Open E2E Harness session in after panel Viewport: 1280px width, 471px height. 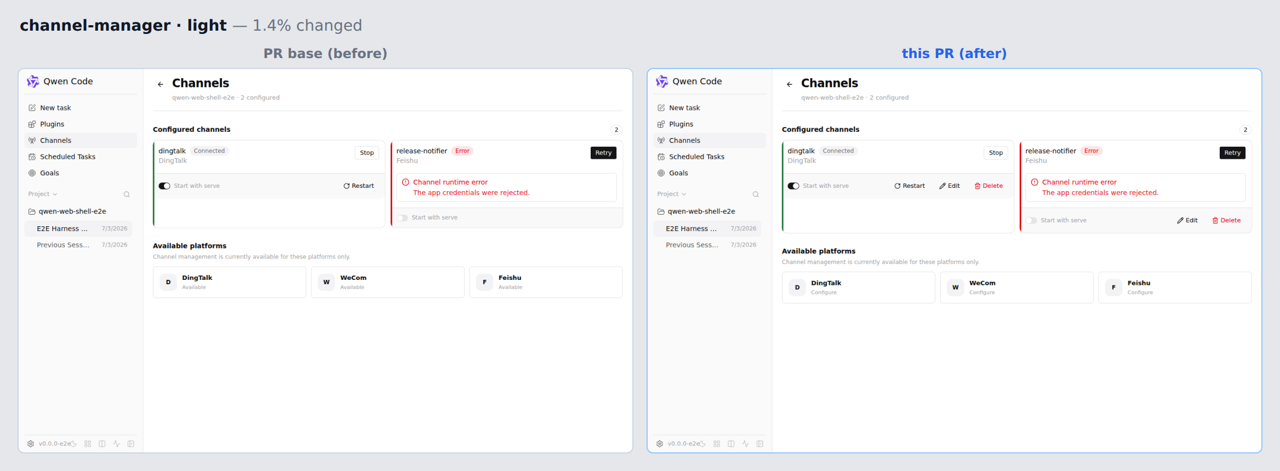[x=707, y=229]
